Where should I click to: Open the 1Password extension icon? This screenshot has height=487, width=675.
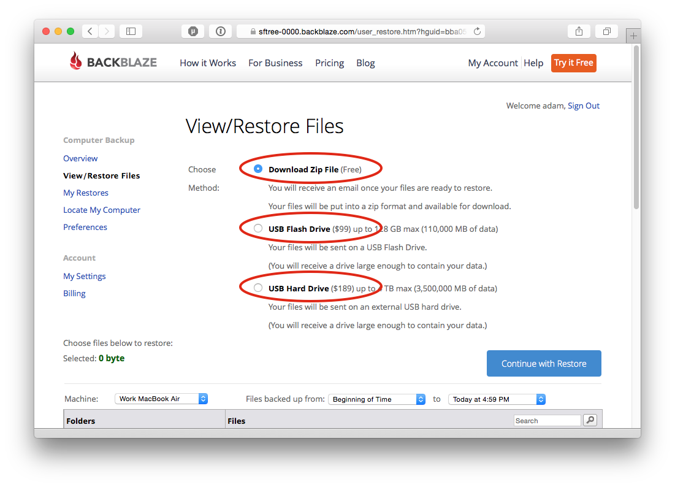click(221, 31)
